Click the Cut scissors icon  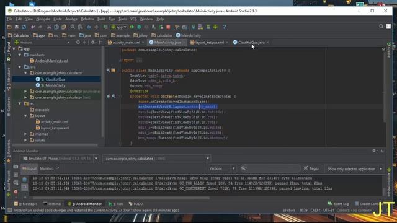pos(49,27)
